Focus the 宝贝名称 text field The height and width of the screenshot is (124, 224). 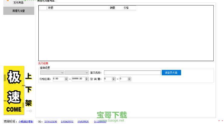point(132,73)
